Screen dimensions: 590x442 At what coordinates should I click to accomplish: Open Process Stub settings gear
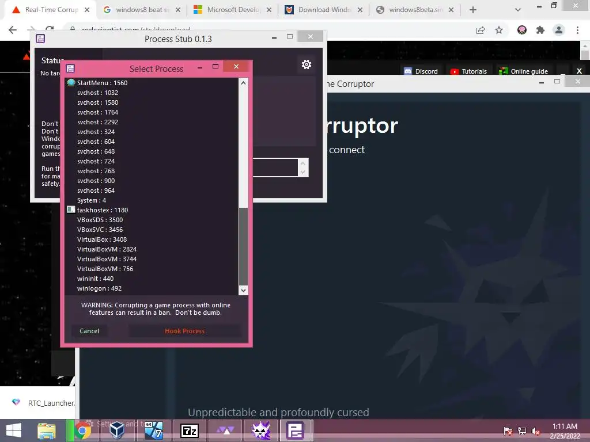point(307,64)
